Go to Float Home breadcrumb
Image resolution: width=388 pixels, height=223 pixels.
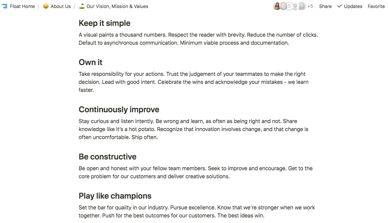click(22, 6)
